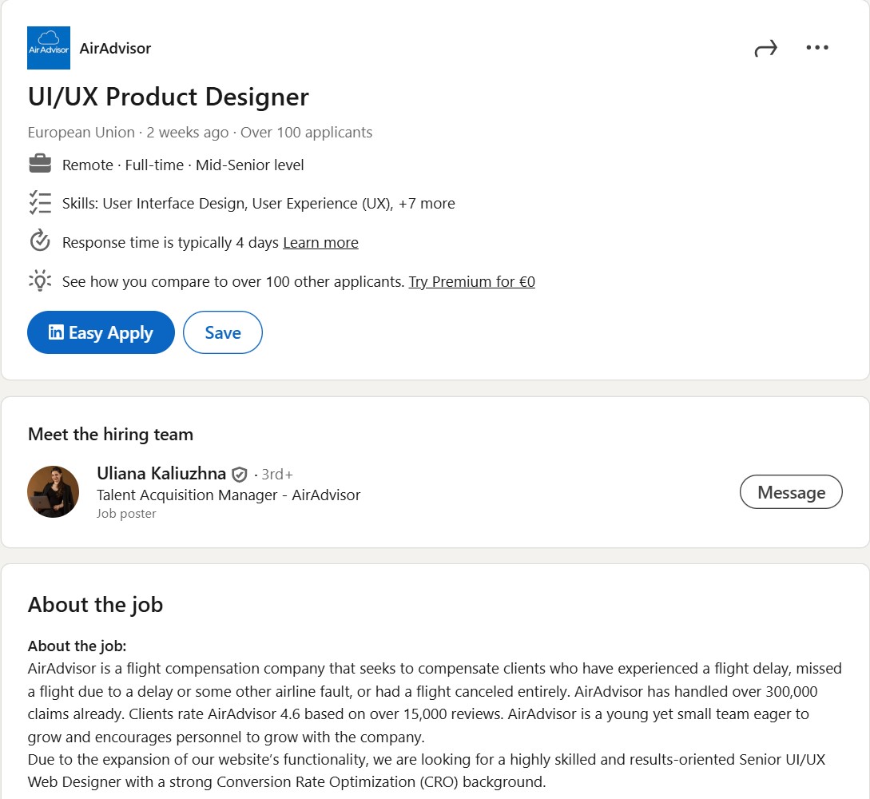Click the UI/UX Product Designer job title

pyautogui.click(x=168, y=97)
